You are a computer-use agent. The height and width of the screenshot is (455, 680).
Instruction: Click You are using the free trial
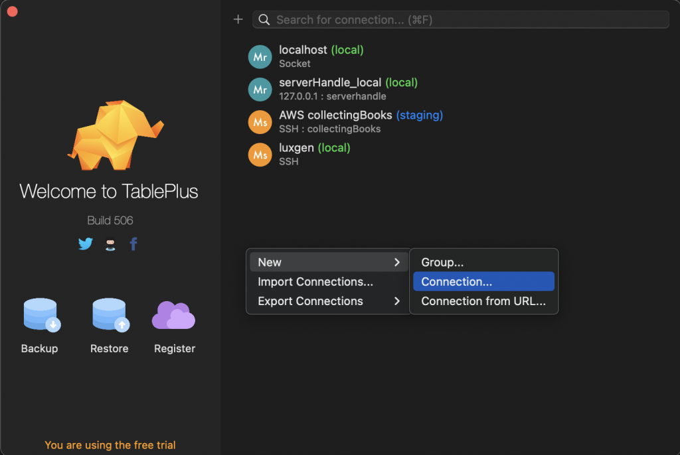[x=110, y=445]
